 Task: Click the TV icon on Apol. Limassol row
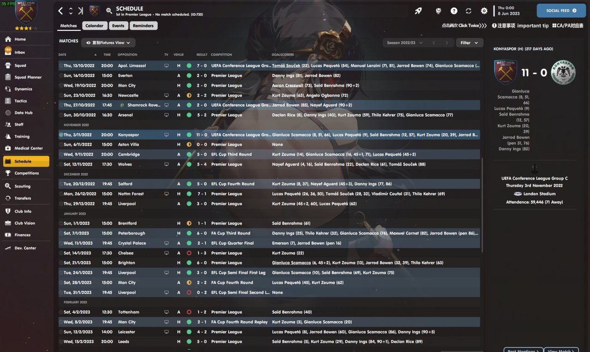point(166,66)
